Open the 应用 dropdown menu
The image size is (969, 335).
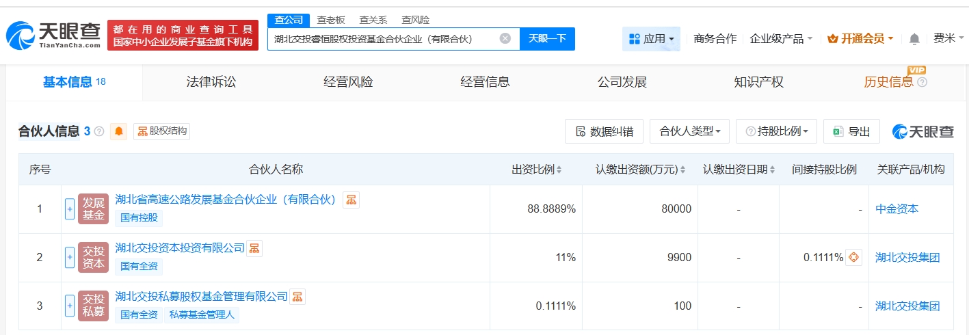(x=651, y=39)
